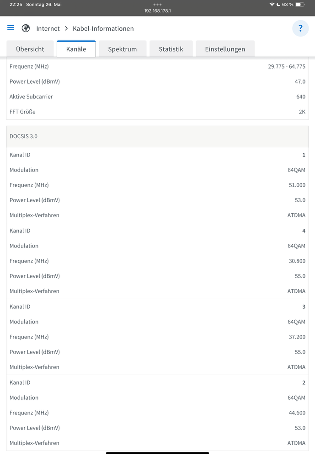
Task: Click the Internet breadcrumb link
Action: pyautogui.click(x=48, y=28)
